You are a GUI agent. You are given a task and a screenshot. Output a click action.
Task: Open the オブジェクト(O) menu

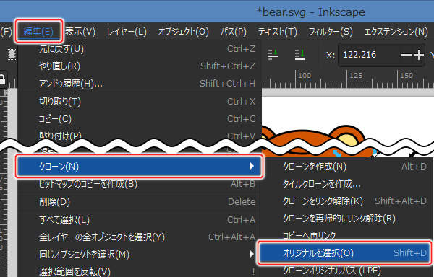point(183,32)
